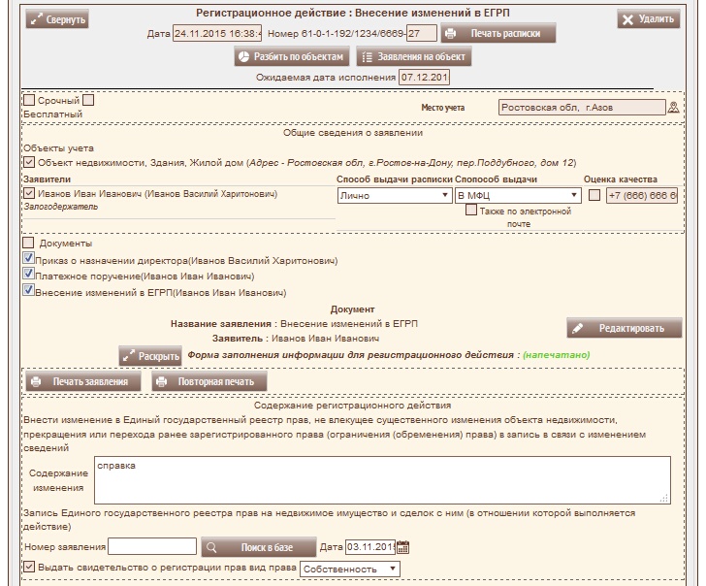Click the calendar icon next to date field

(404, 546)
